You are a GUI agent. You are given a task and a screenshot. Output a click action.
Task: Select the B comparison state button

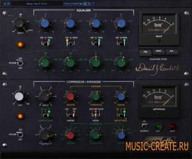[89, 4]
